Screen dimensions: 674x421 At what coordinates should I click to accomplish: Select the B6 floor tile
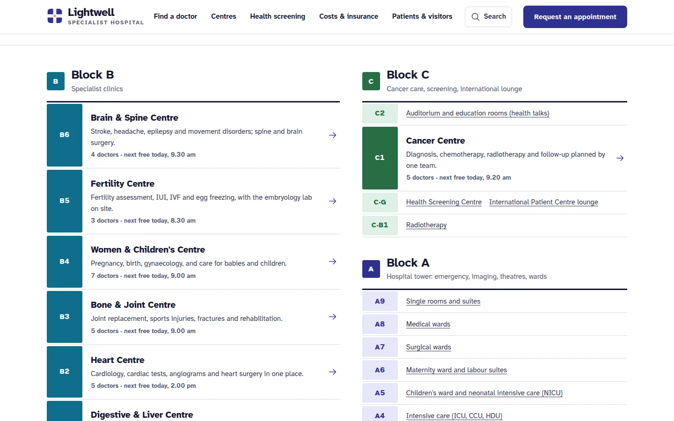pyautogui.click(x=65, y=135)
